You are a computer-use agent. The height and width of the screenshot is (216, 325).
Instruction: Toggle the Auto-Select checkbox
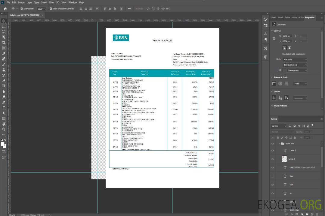(x=22, y=9)
